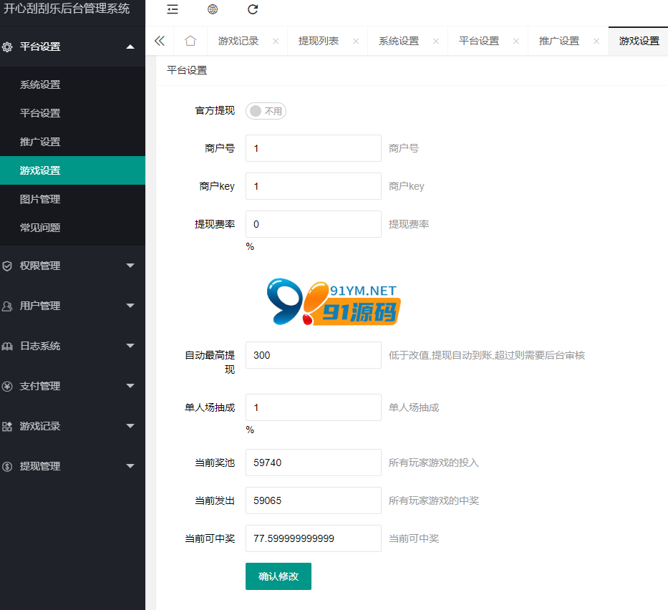Go to the home tab icon
Viewport: 668px width, 610px height.
190,41
